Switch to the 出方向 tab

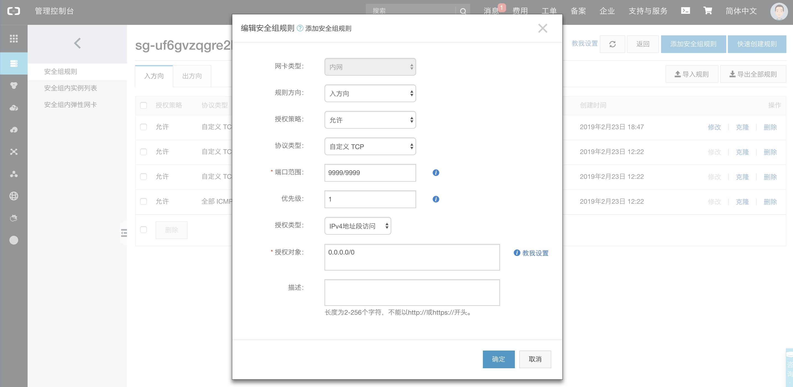(192, 76)
